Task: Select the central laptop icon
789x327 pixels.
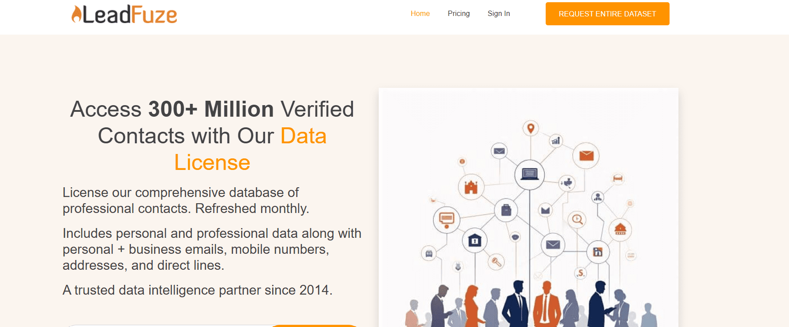Action: [530, 174]
